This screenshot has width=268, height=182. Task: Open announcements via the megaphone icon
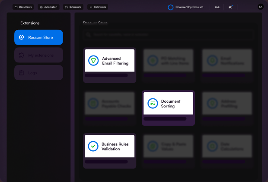[x=231, y=7]
